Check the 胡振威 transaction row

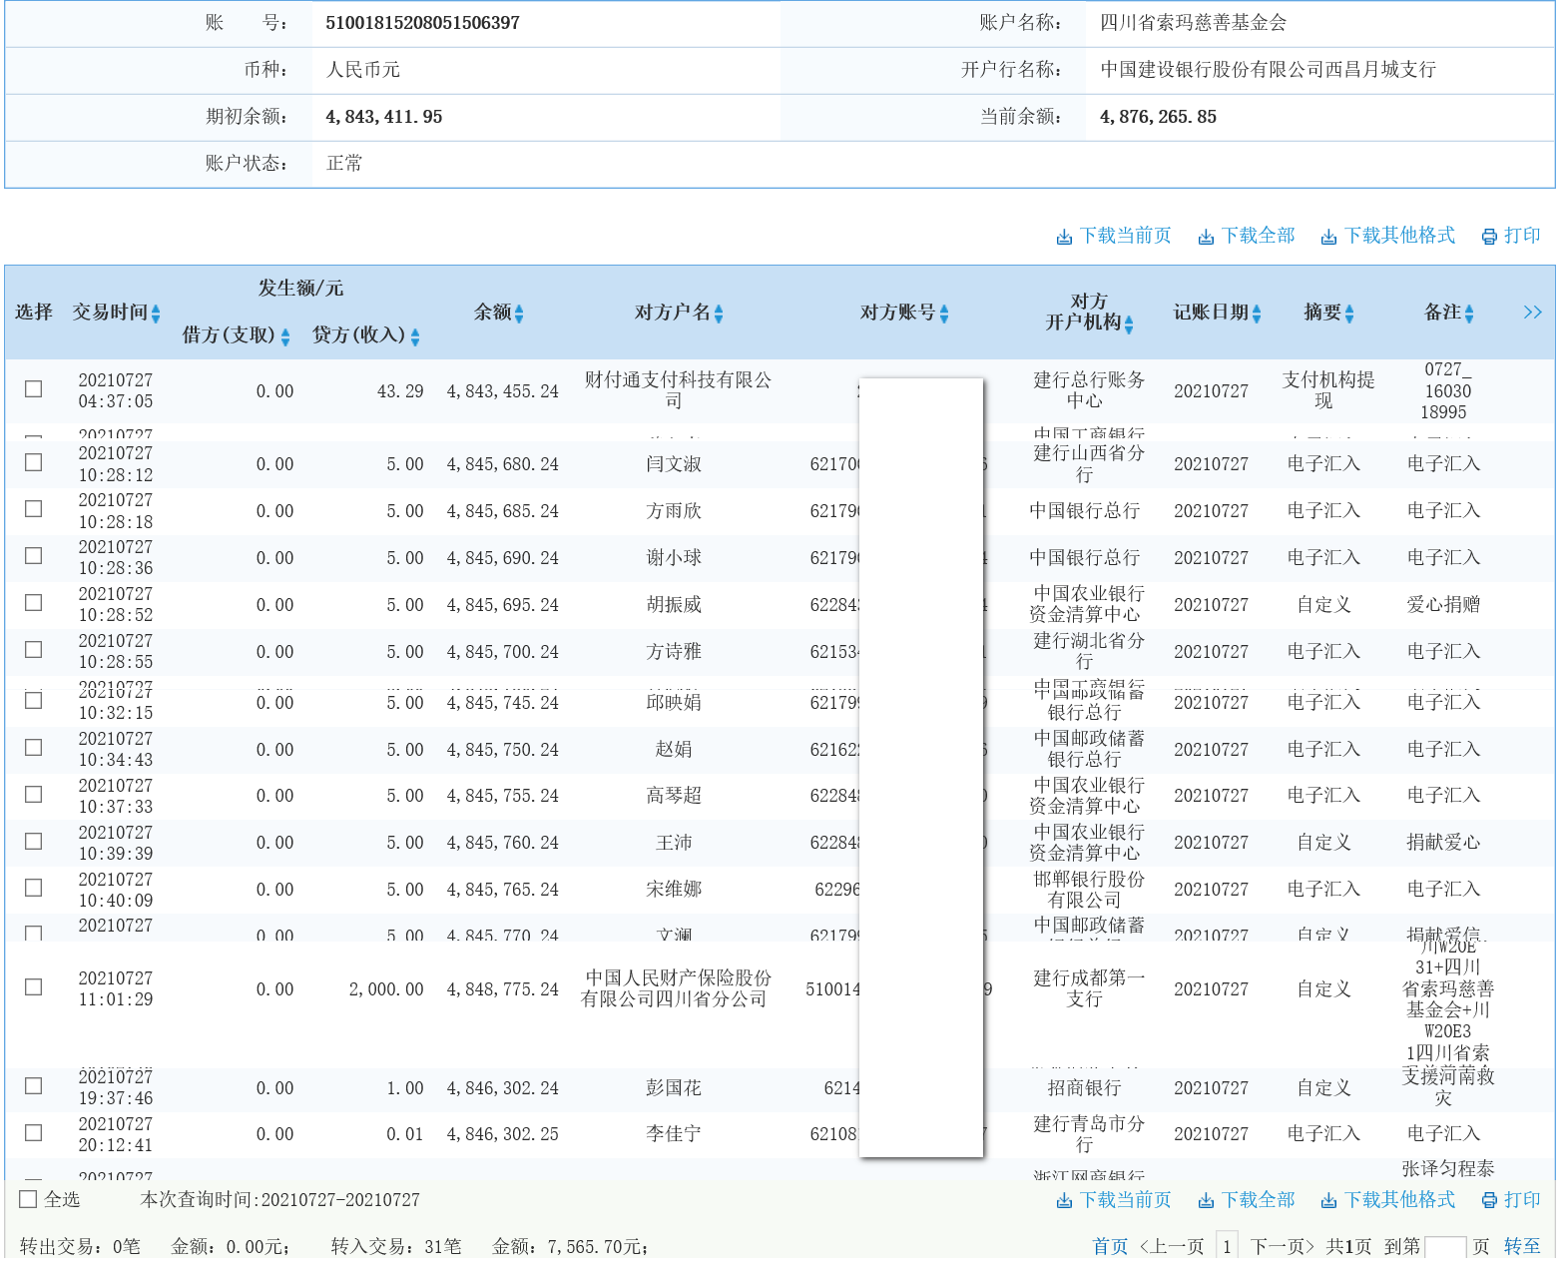click(x=34, y=603)
